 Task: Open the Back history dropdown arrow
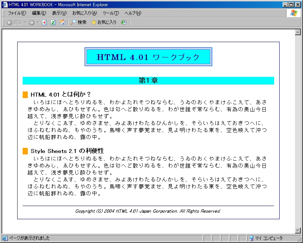tap(26, 22)
